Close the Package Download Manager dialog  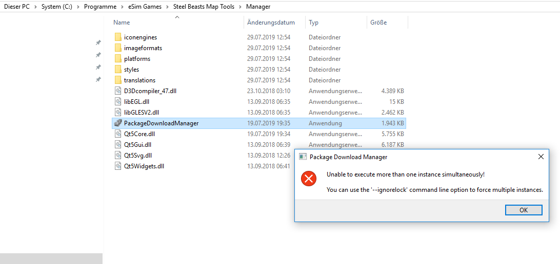point(541,157)
